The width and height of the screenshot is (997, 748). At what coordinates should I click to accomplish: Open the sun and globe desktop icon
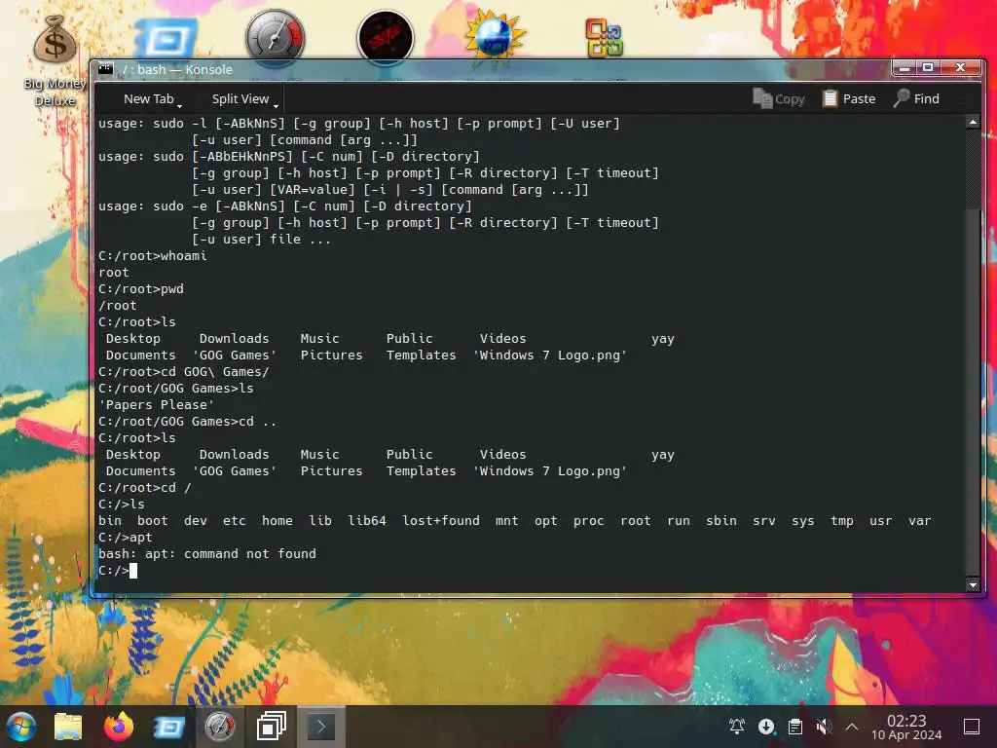(x=495, y=36)
